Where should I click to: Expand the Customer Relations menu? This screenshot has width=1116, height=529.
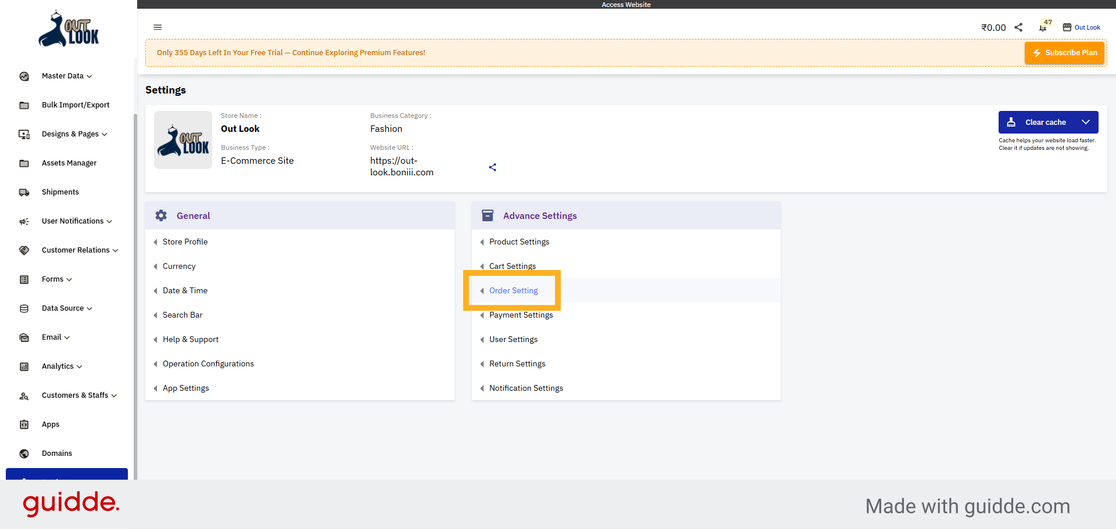[x=116, y=250]
